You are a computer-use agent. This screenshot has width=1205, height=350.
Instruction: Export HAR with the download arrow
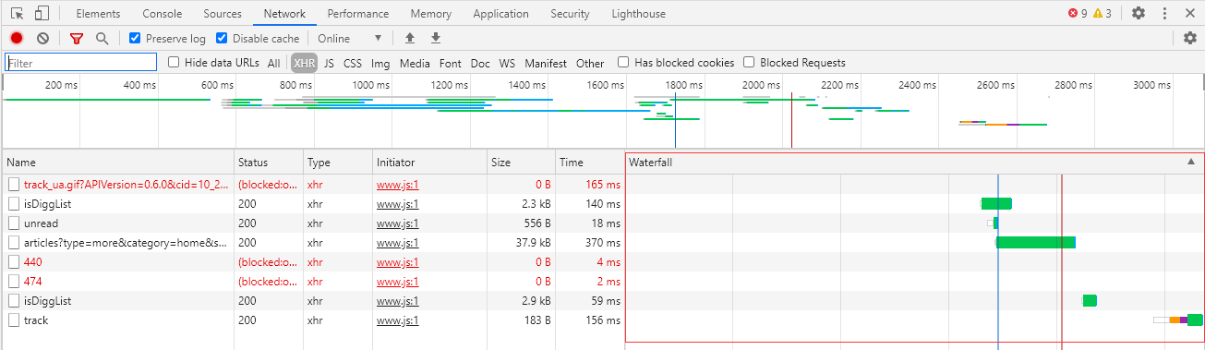pyautogui.click(x=436, y=39)
